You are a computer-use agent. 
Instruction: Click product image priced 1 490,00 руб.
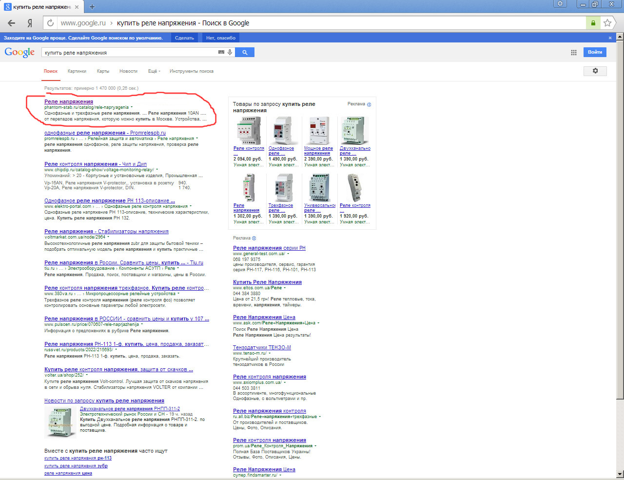(284, 131)
